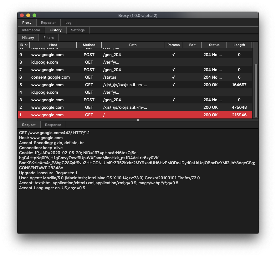Select row 2 with length 475048
Viewport: 276px width, 257px height.
[x=135, y=108]
